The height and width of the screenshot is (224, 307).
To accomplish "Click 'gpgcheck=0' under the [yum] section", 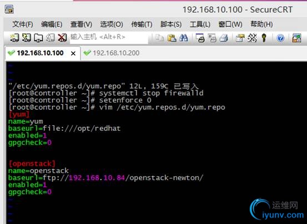I will [x=30, y=142].
